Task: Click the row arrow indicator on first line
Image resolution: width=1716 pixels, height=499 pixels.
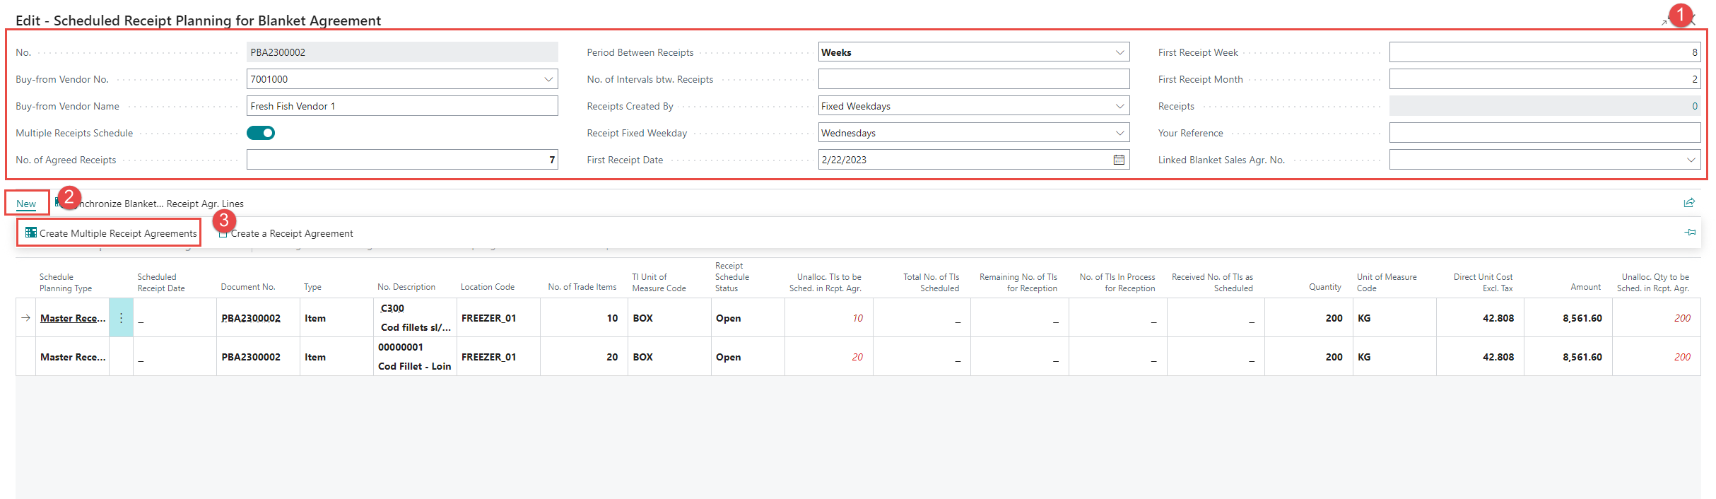Action: 26,318
